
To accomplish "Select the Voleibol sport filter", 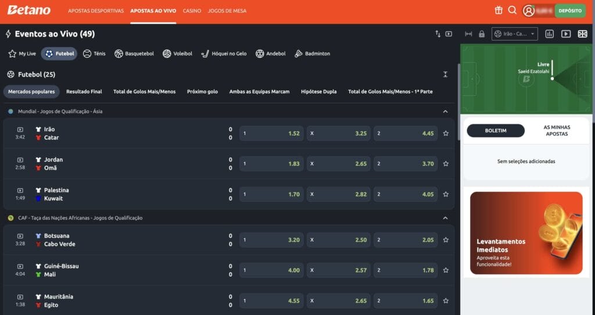I will point(177,53).
